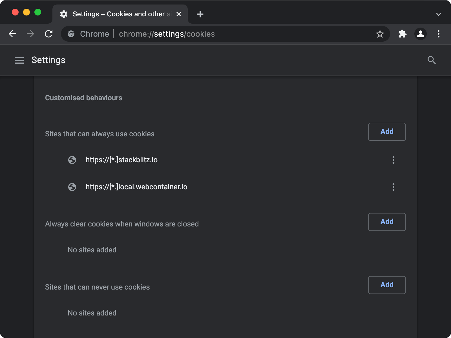Image resolution: width=451 pixels, height=338 pixels.
Task: Click the back navigation arrow
Action: pos(12,34)
